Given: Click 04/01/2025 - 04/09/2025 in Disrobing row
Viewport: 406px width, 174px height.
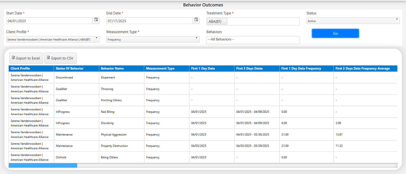Looking at the screenshot, I should (x=252, y=123).
